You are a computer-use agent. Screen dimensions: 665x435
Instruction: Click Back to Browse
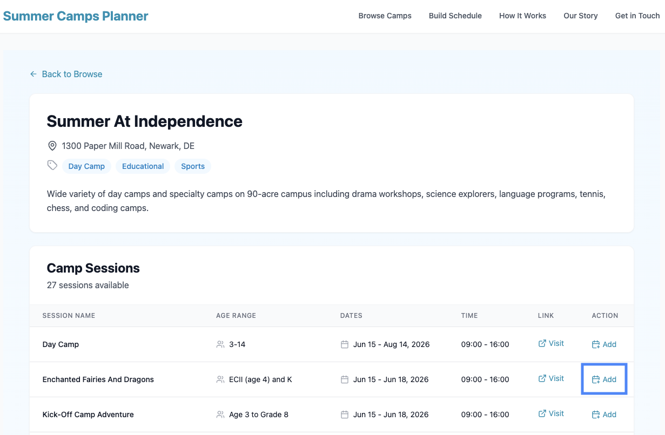[72, 74]
